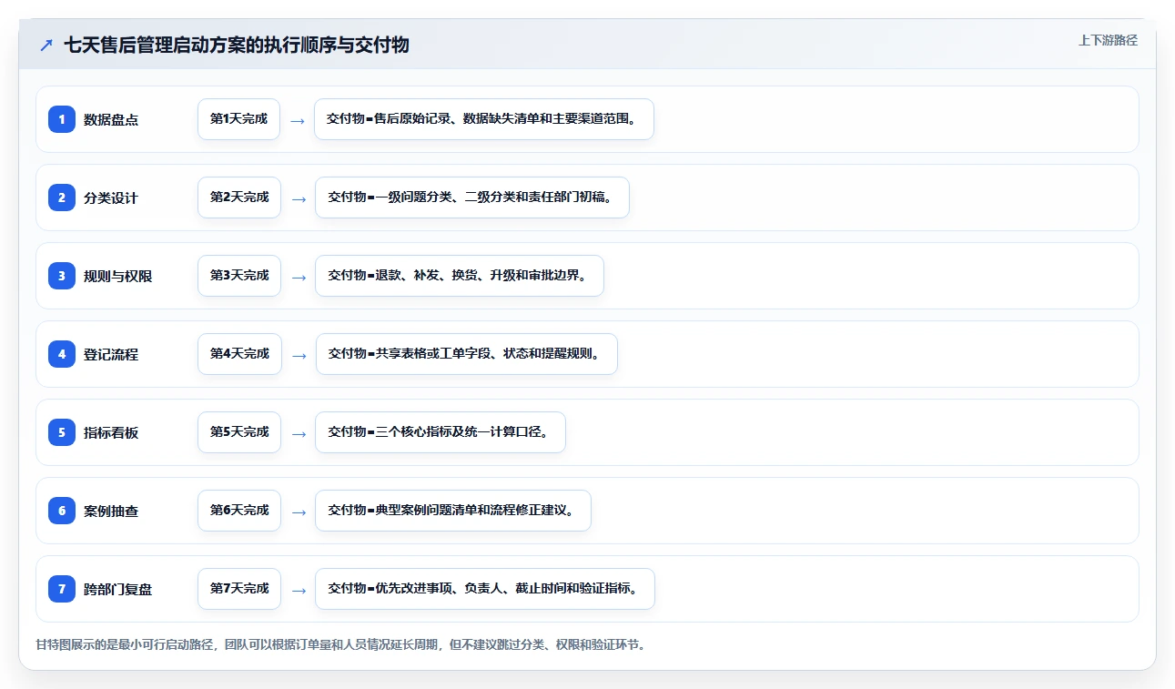Click the arrow in the 指标看板 row
The height and width of the screenshot is (689, 1175).
pos(298,433)
